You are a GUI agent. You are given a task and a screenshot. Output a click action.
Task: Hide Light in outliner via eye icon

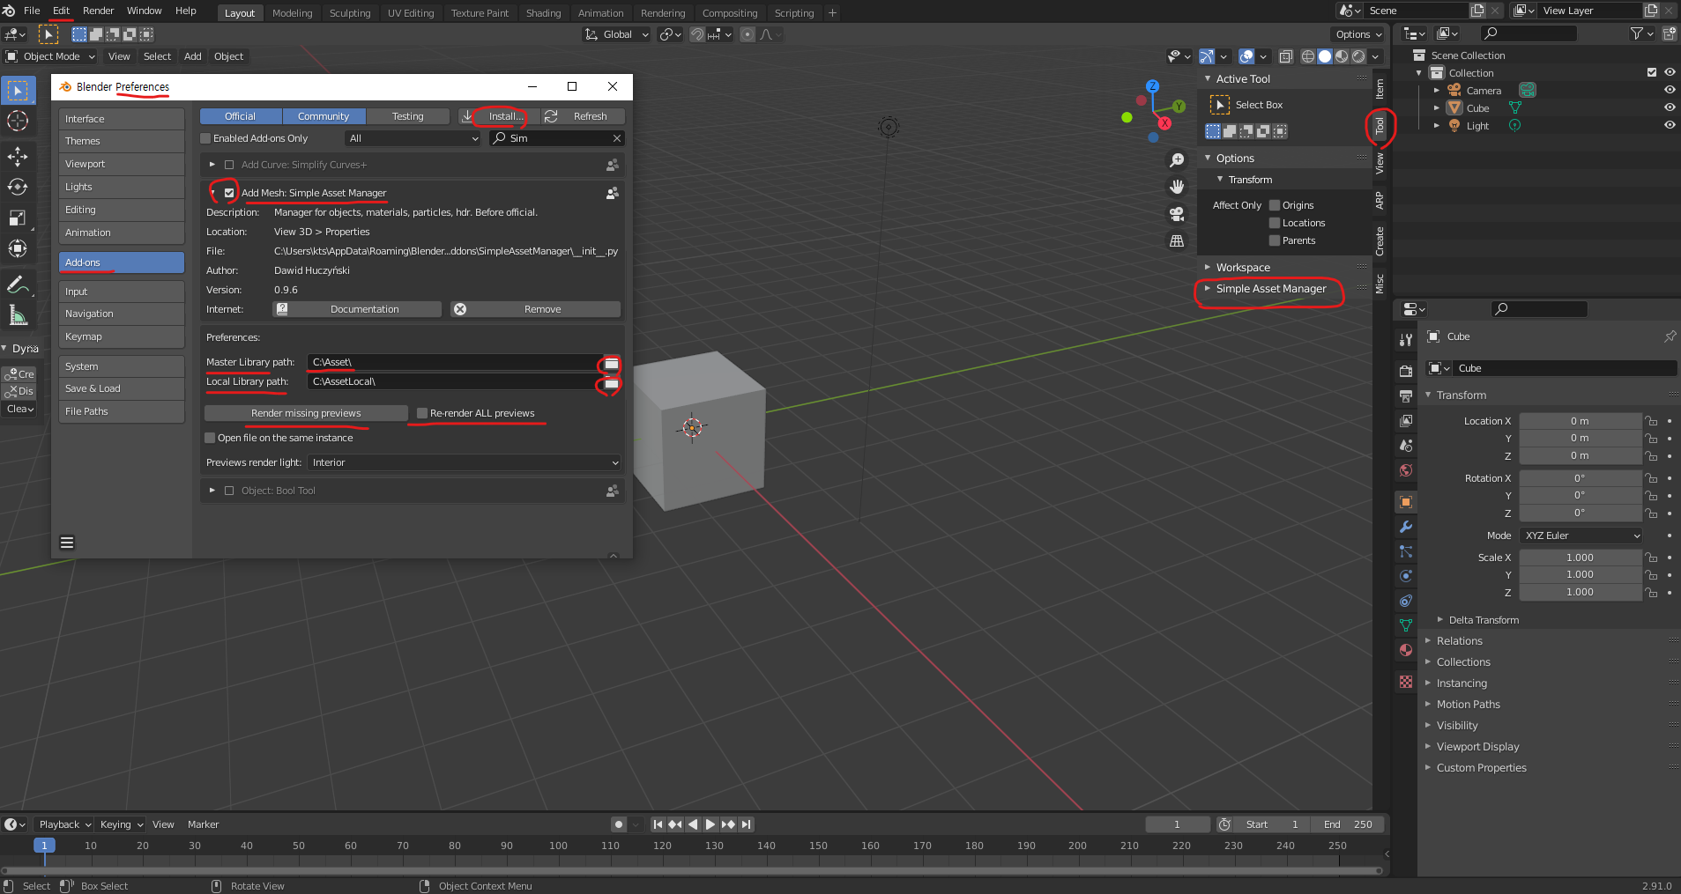coord(1670,125)
